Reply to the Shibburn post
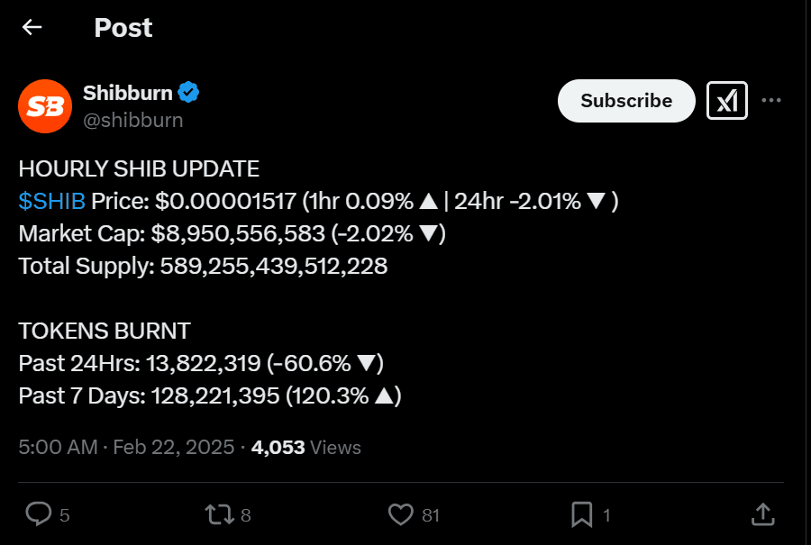Viewport: 811px width, 545px height. [x=37, y=514]
